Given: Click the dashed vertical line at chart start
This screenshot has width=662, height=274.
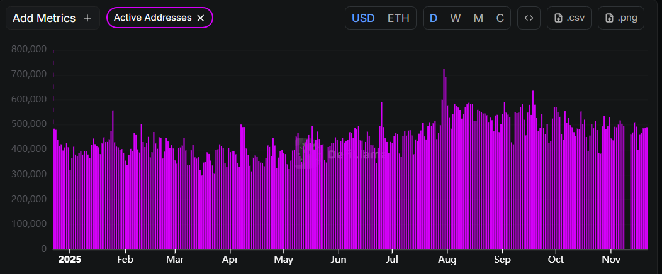Looking at the screenshot, I should tap(53, 151).
